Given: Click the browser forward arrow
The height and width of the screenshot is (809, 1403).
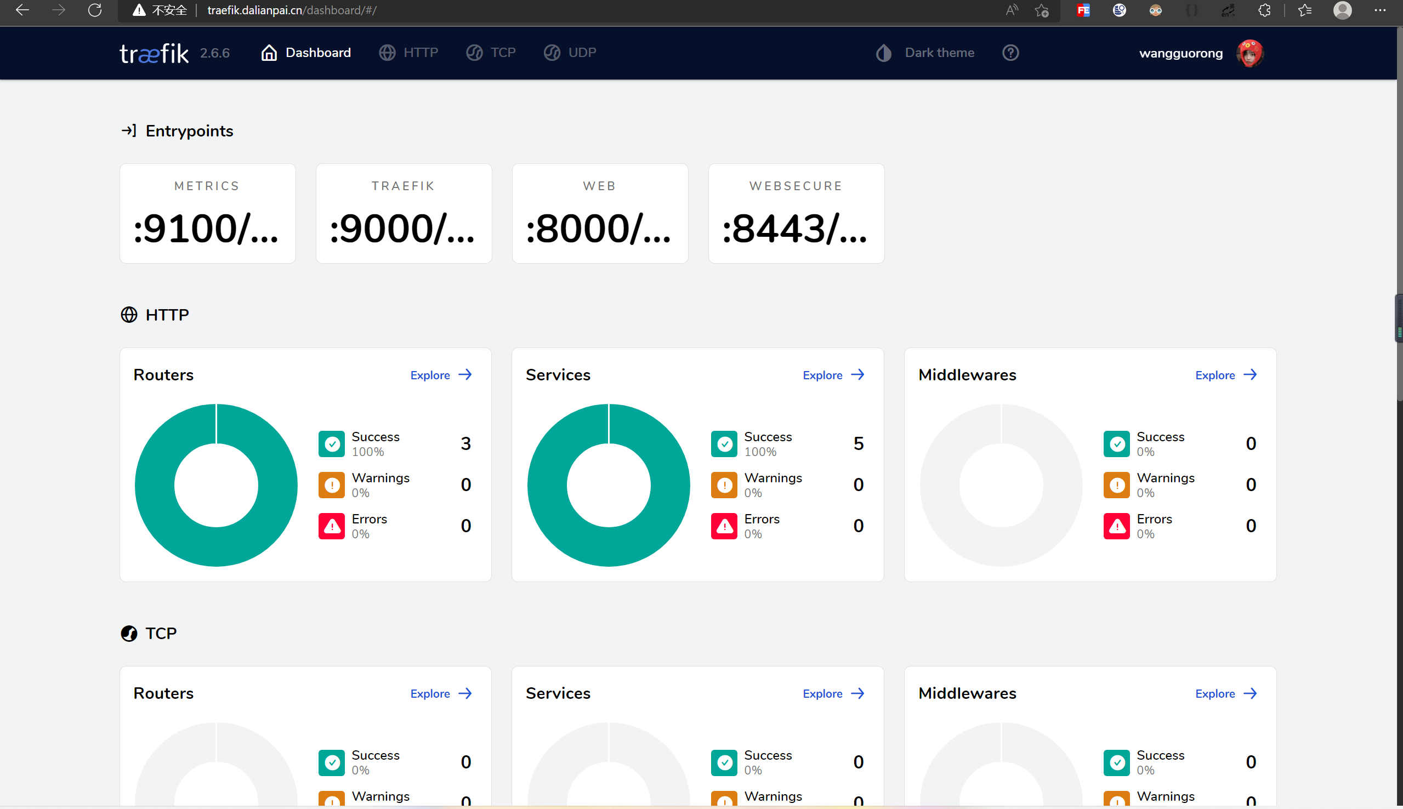Looking at the screenshot, I should click(58, 10).
